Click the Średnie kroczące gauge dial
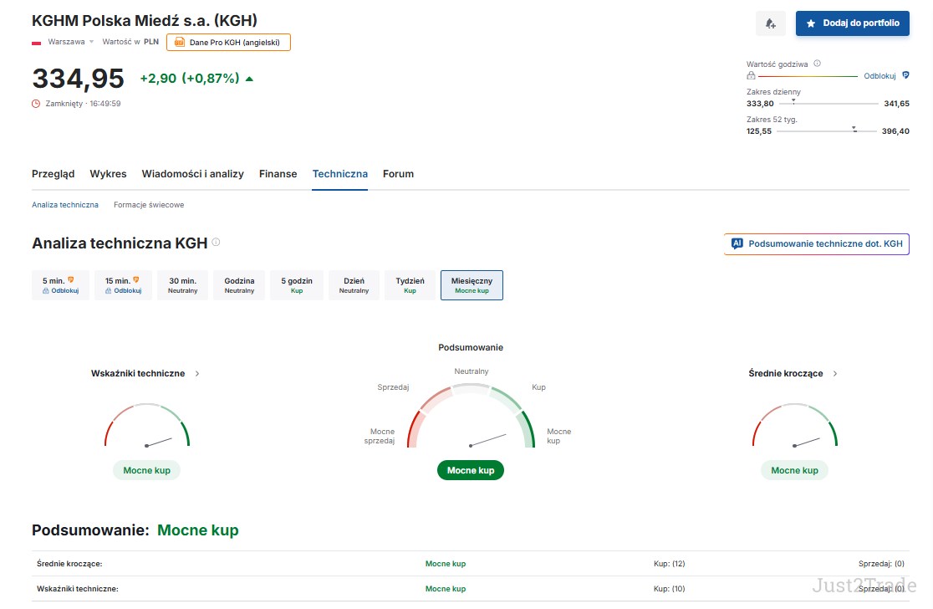Screen dimensions: 933x609 tap(795, 425)
